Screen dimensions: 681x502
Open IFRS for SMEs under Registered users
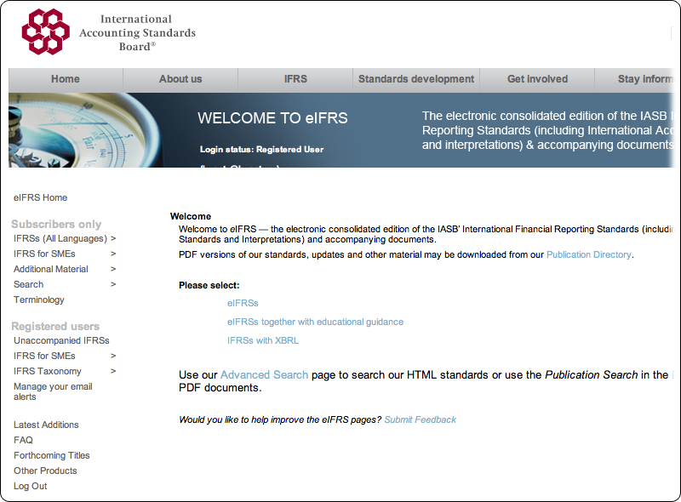[44, 356]
